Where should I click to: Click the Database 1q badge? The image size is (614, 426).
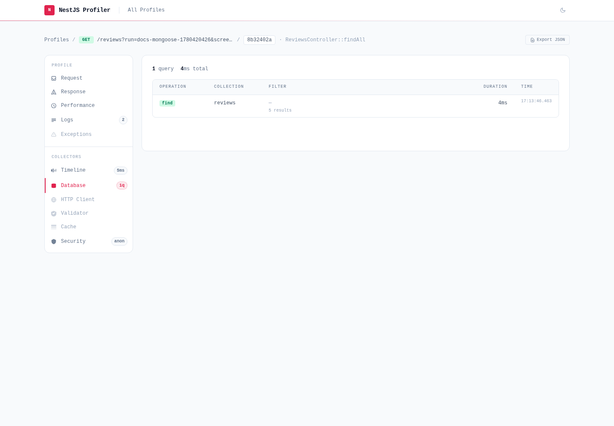pyautogui.click(x=122, y=186)
